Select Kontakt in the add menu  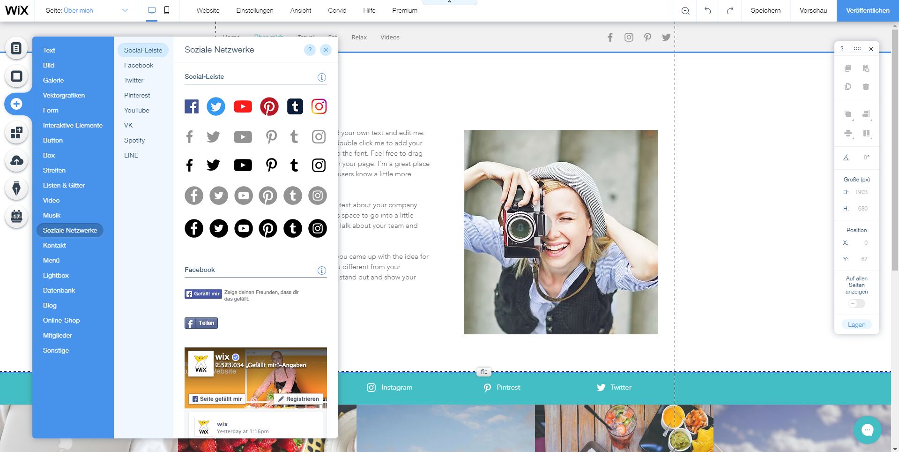pyautogui.click(x=54, y=245)
